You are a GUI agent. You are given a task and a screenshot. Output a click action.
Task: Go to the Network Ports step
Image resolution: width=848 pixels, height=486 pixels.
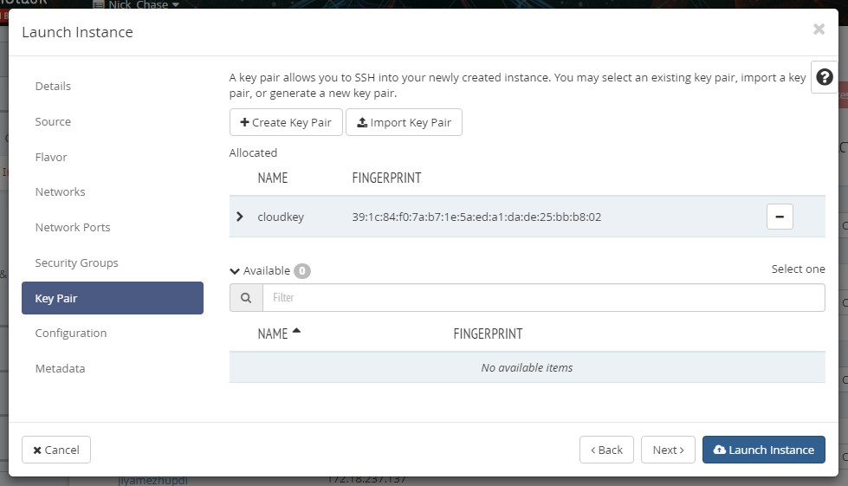pos(73,228)
